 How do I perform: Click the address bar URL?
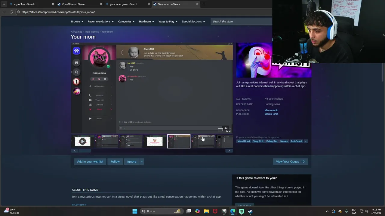tap(58, 12)
